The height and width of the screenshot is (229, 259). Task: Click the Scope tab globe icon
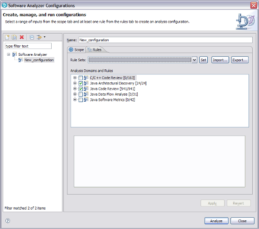coord(71,49)
